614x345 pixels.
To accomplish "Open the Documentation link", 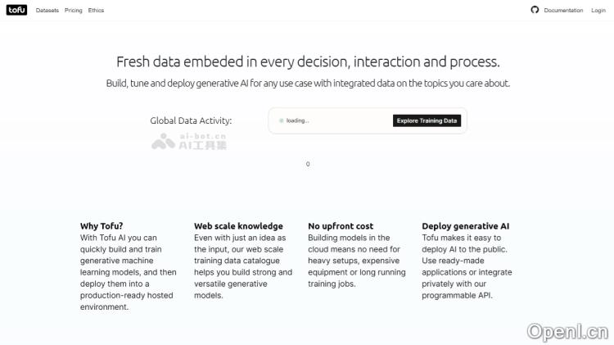I will pyautogui.click(x=563, y=11).
